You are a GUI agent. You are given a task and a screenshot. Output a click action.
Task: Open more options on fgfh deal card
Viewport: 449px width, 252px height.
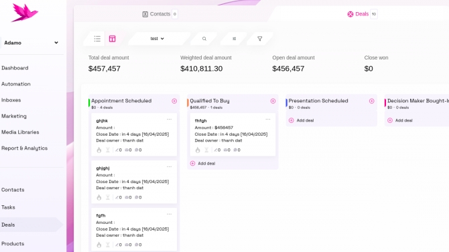[x=170, y=215]
